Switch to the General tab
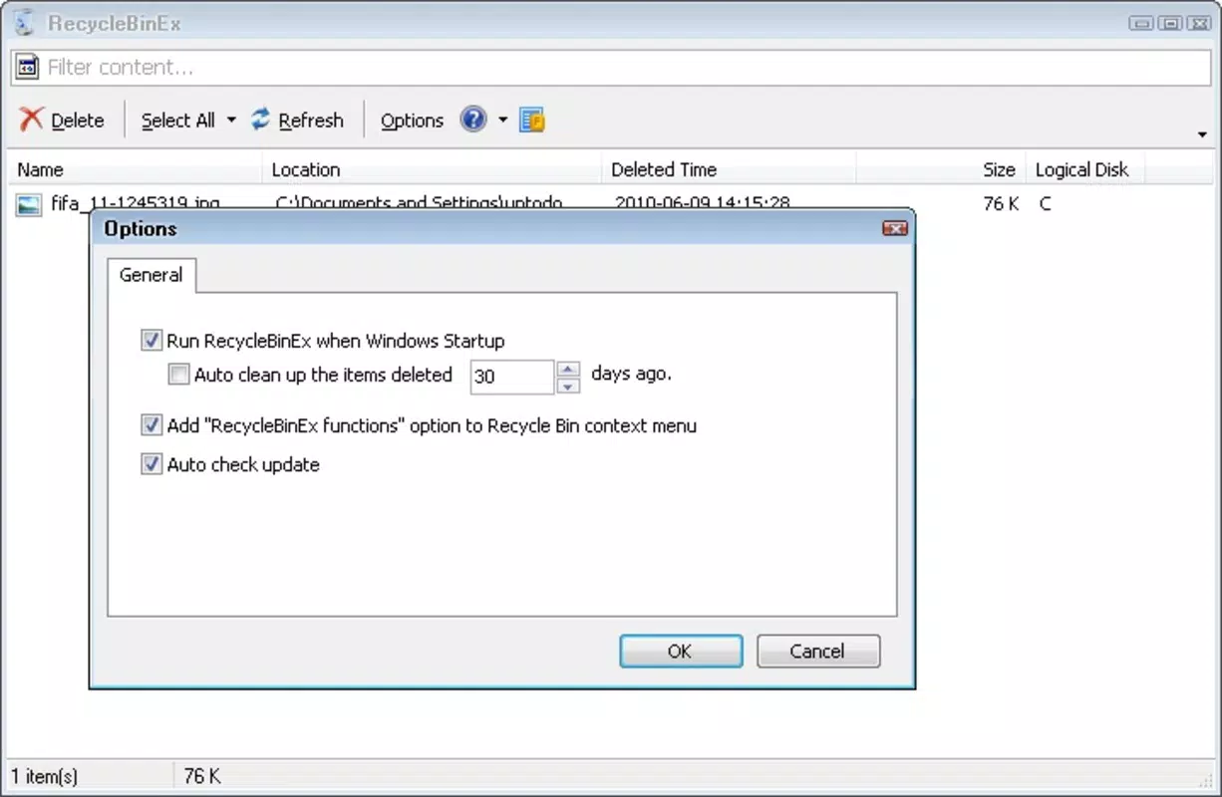The image size is (1222, 797). tap(152, 275)
